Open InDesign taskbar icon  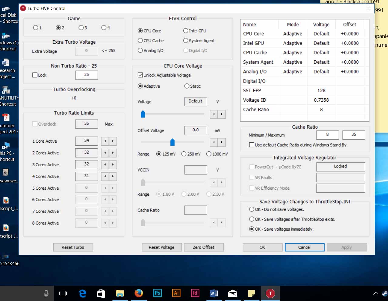coord(195,293)
